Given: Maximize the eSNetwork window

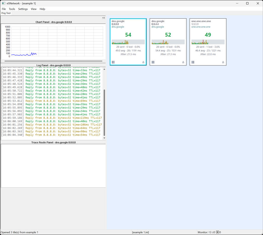Looking at the screenshot, I should coord(247,3).
